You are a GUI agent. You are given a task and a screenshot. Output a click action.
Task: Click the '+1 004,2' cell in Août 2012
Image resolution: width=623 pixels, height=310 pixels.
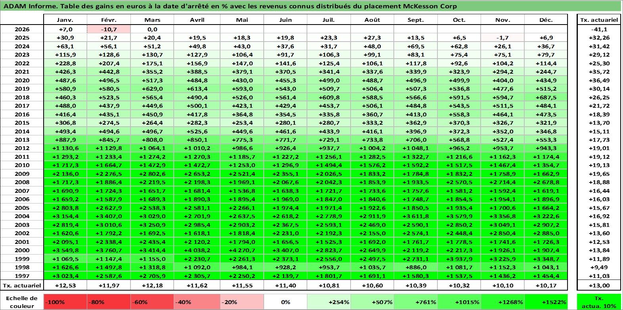372,148
